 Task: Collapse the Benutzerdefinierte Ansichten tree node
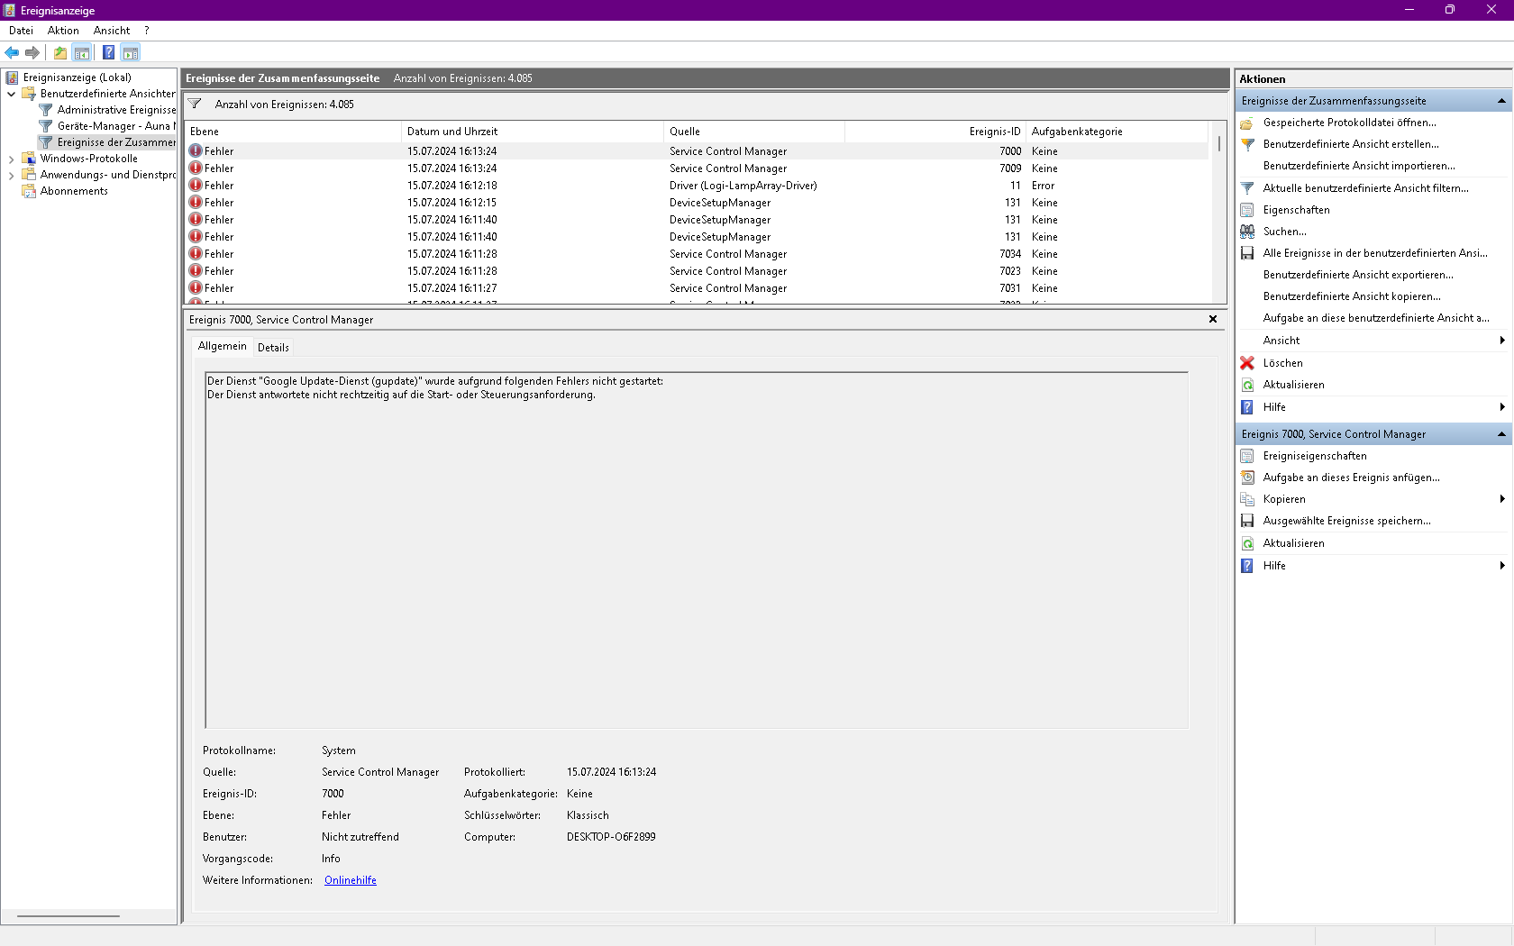[11, 93]
